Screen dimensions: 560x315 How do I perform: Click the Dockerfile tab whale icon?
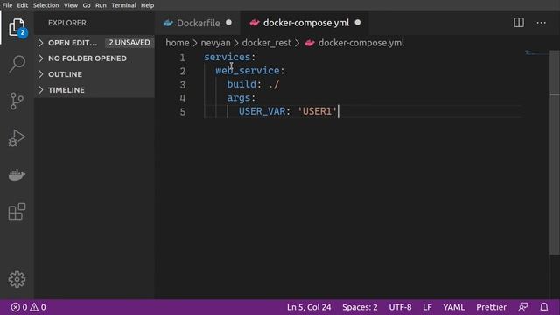tap(168, 24)
